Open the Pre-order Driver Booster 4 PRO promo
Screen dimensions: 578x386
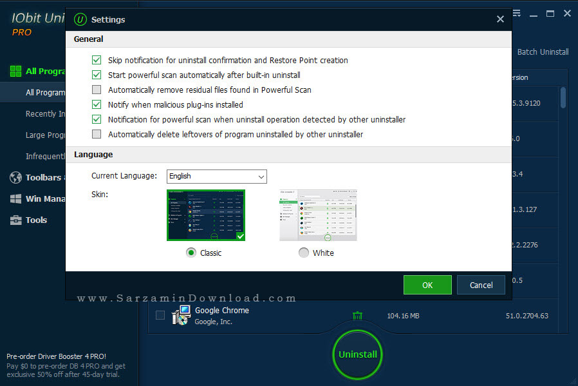pos(66,365)
